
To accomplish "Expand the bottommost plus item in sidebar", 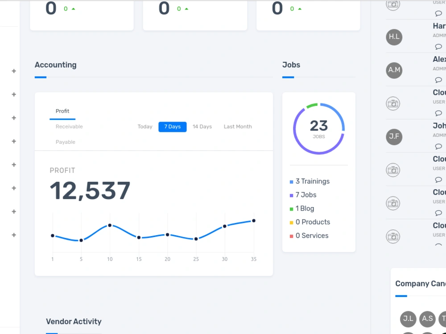I will [x=14, y=235].
